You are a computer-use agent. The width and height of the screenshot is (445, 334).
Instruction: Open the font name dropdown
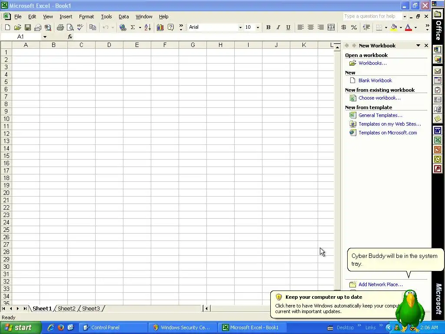tap(240, 27)
